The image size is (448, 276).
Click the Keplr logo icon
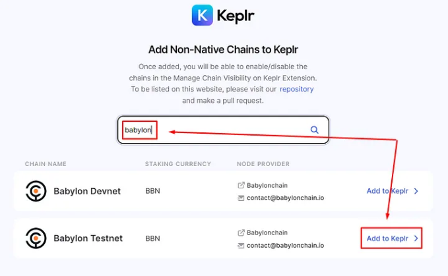click(203, 15)
